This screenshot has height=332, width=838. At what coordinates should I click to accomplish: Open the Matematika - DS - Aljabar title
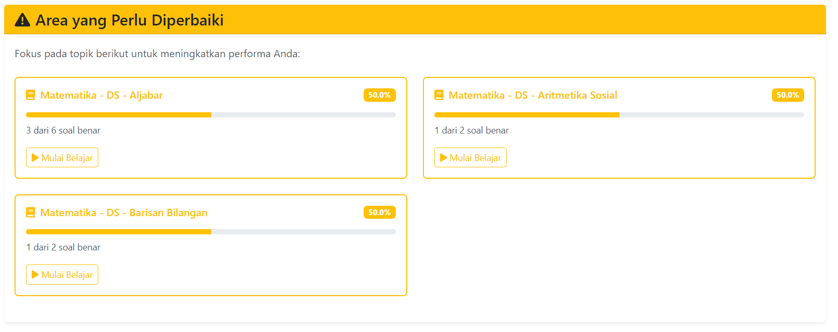click(101, 95)
